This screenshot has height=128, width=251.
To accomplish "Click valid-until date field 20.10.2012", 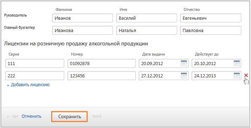I will [216, 63].
